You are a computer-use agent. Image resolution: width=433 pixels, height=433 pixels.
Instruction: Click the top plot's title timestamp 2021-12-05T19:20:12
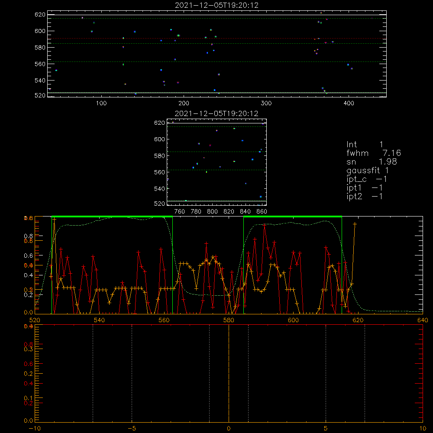pos(217,5)
